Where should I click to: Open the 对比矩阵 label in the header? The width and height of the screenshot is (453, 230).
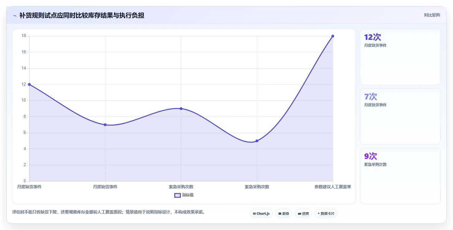(x=432, y=15)
